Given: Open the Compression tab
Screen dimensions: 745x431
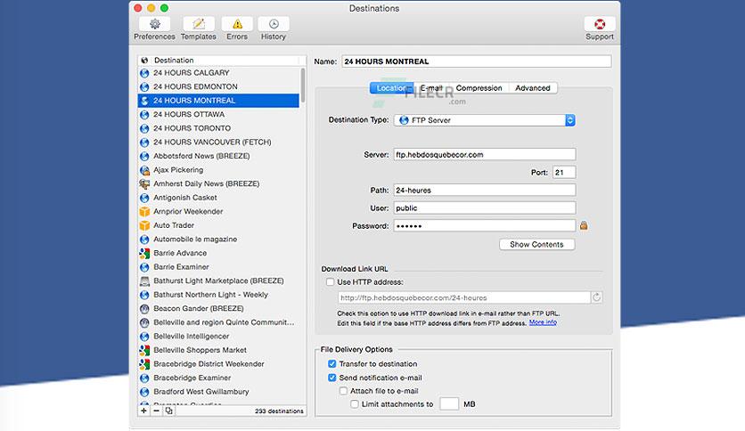Looking at the screenshot, I should click(479, 88).
